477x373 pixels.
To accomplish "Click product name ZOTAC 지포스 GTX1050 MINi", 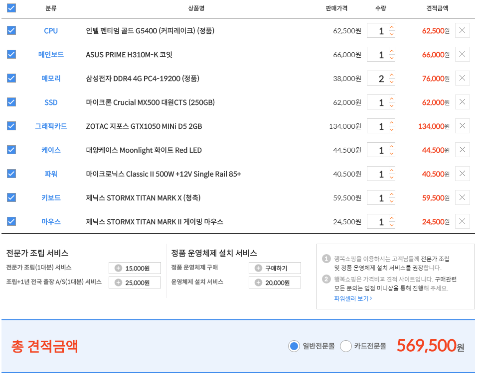I will point(144,126).
